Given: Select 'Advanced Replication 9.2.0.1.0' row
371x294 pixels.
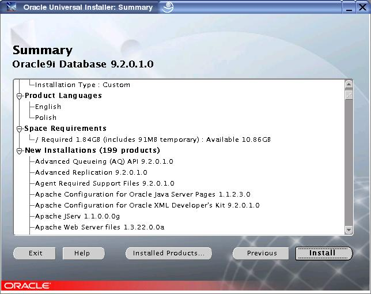Looking at the screenshot, I should 91,172.
